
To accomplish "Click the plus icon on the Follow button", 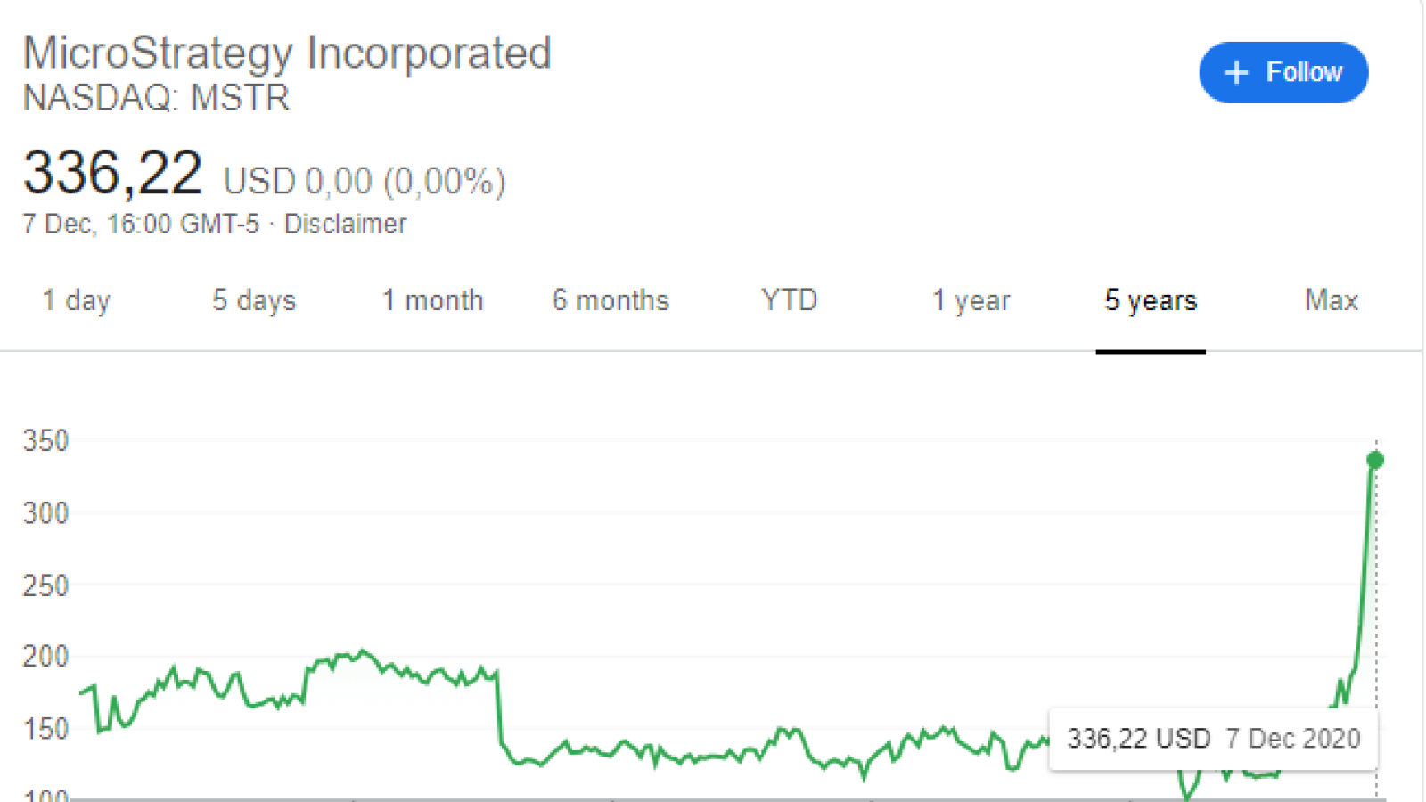I will [x=1236, y=72].
